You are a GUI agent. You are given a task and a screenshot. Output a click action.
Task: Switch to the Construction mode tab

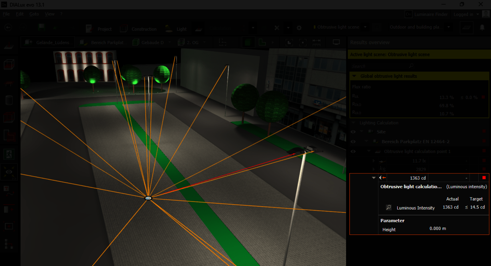(x=140, y=29)
